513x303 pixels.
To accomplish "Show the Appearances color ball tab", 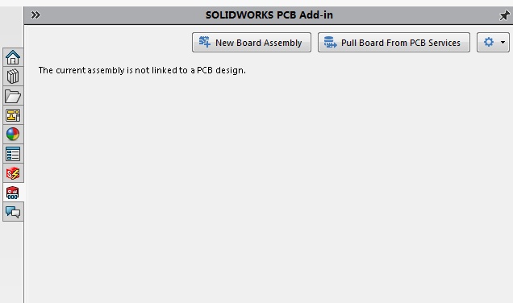I will pyautogui.click(x=13, y=135).
